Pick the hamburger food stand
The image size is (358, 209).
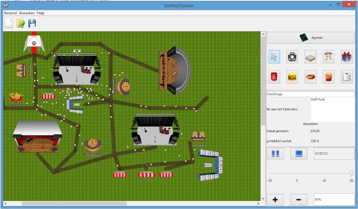click(293, 77)
